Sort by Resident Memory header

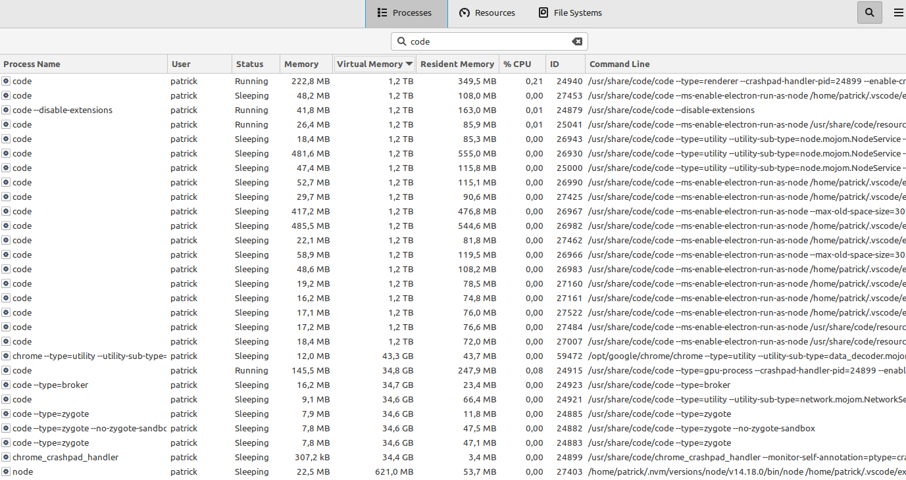click(457, 63)
